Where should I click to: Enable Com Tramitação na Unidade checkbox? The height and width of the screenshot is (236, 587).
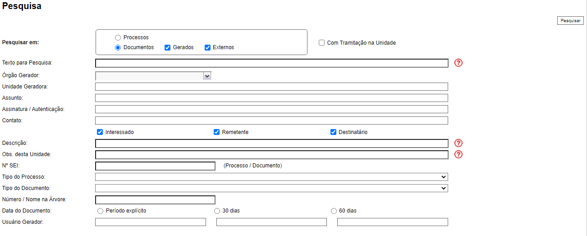coord(322,43)
